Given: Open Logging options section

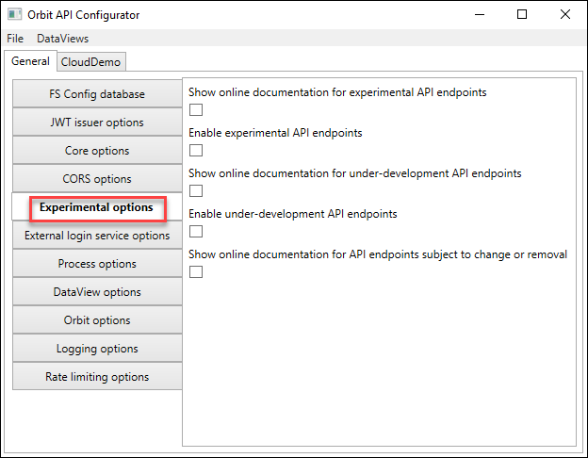Looking at the screenshot, I should click(x=97, y=349).
